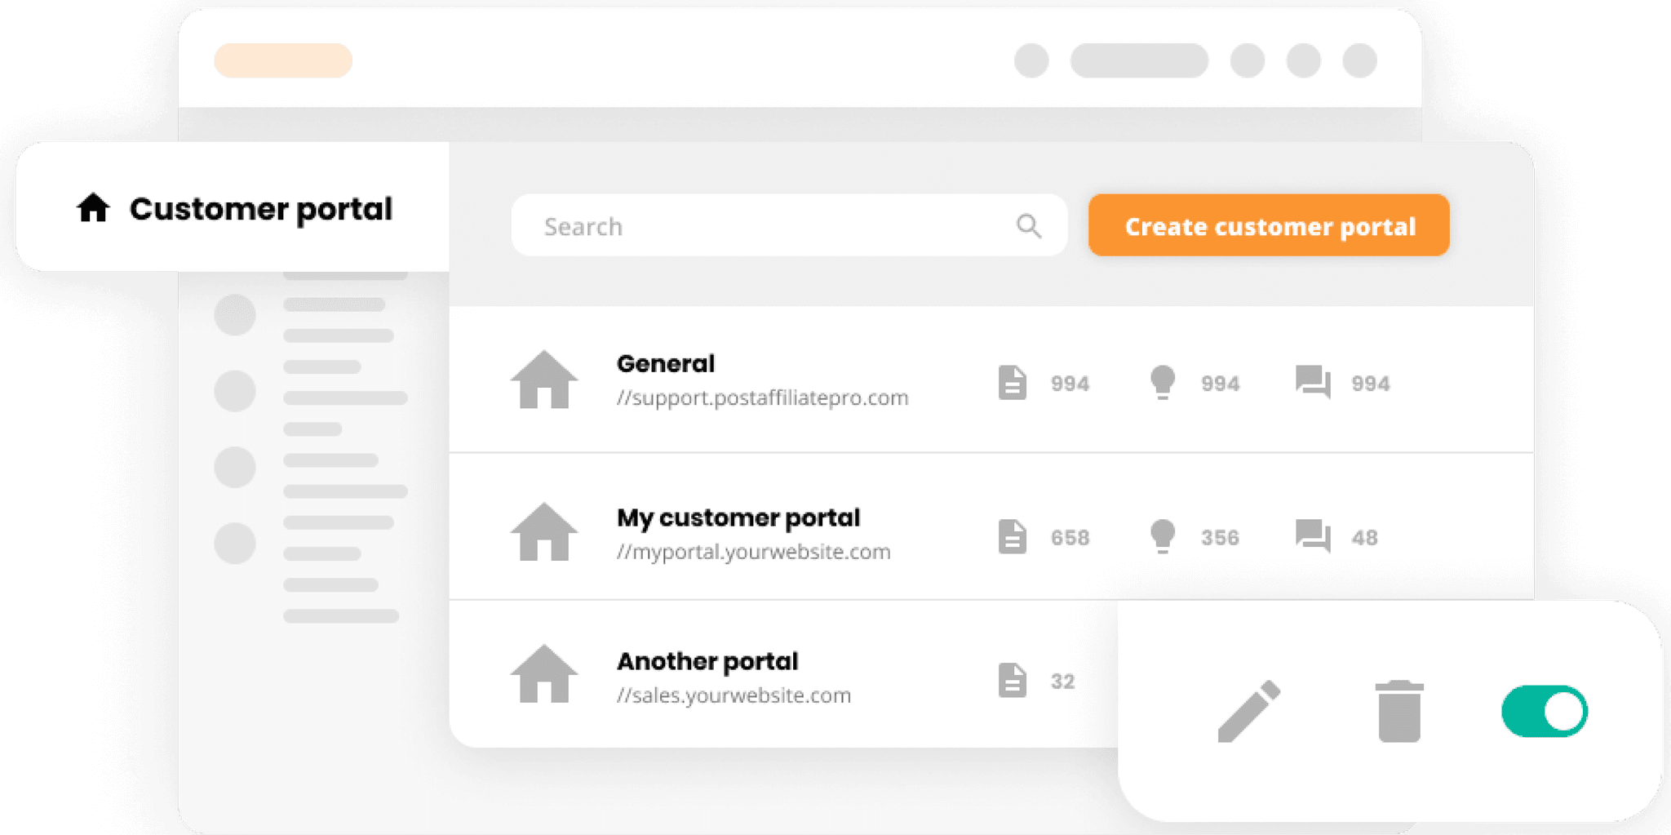Click the search magnifier icon
The height and width of the screenshot is (835, 1671).
pyautogui.click(x=1029, y=225)
